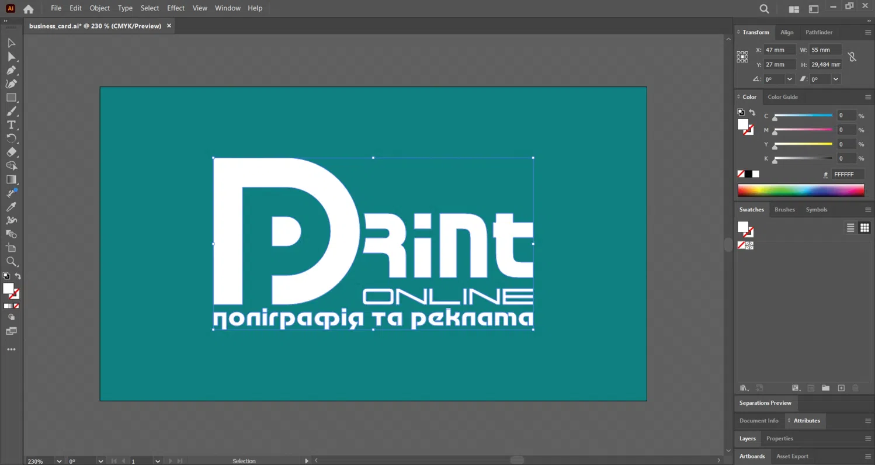The image size is (875, 465).
Task: Open the Effect menu
Action: pyautogui.click(x=175, y=8)
